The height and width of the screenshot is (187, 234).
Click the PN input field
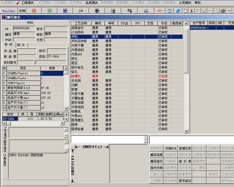24,28
